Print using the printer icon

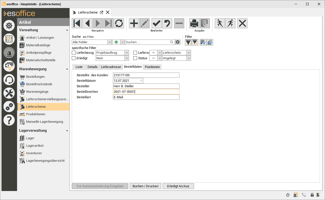click(x=194, y=23)
